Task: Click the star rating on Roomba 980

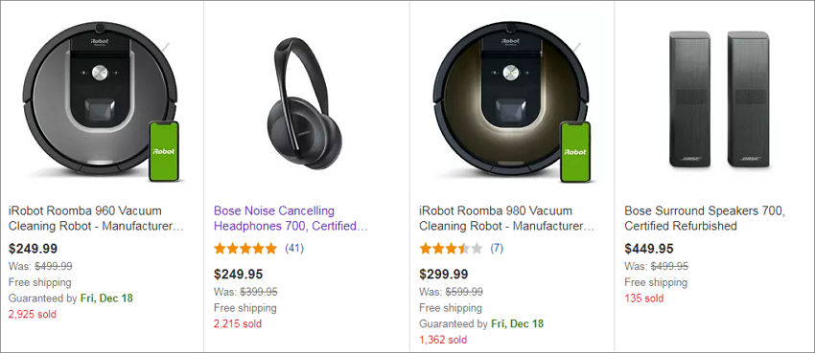Action: click(x=451, y=249)
